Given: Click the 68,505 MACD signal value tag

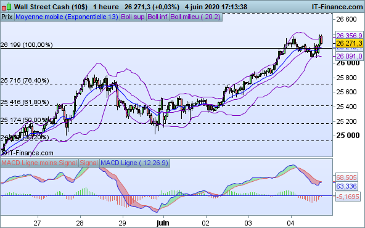Looking at the screenshot, I should coord(347,177).
